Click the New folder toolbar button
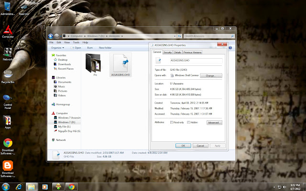 click(x=105, y=48)
